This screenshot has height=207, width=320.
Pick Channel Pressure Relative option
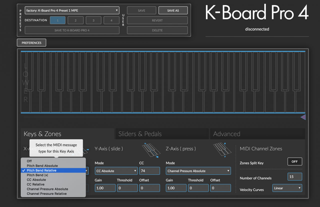tap(46, 194)
